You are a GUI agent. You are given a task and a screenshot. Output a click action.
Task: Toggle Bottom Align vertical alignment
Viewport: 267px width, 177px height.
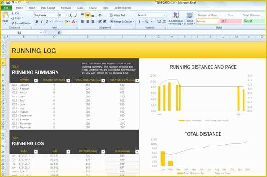click(x=93, y=15)
